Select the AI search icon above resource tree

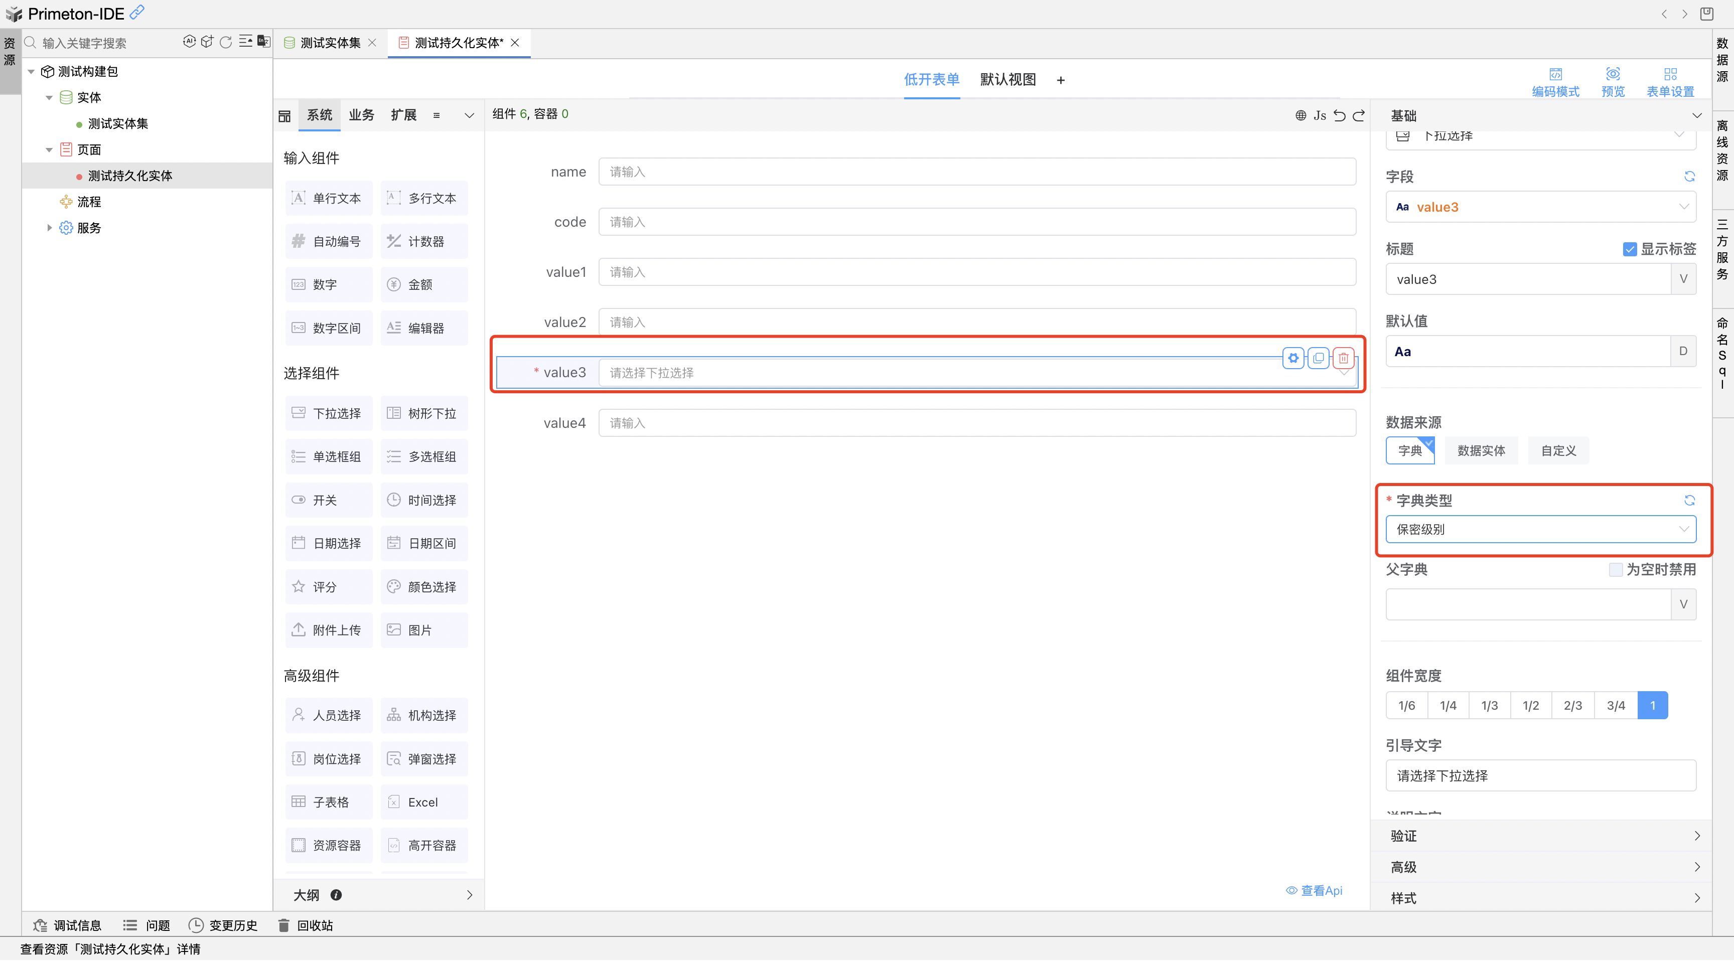189,42
